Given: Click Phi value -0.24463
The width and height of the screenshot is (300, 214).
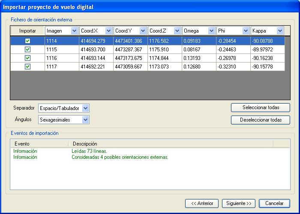Looking at the screenshot, I should (233, 50).
